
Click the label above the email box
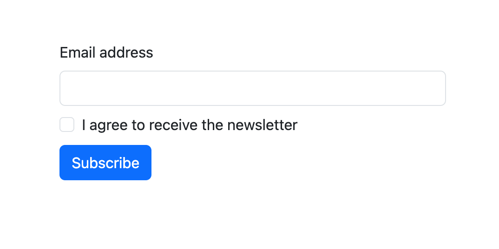(x=106, y=52)
